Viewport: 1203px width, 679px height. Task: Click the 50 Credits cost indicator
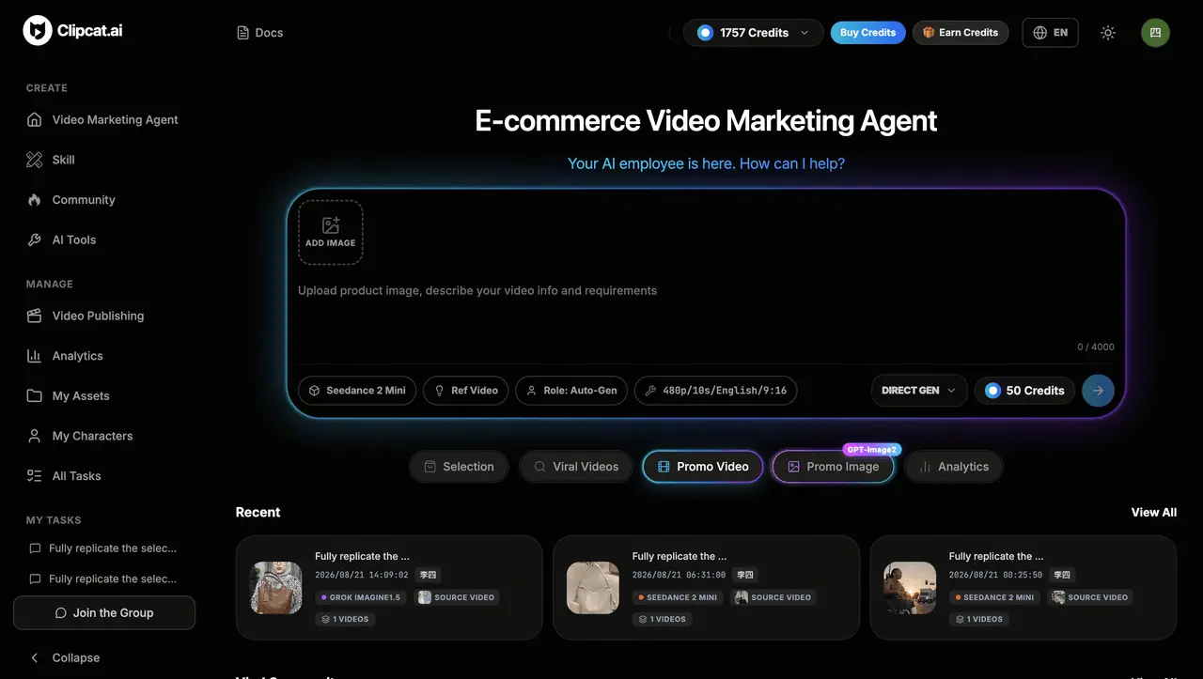[1025, 391]
